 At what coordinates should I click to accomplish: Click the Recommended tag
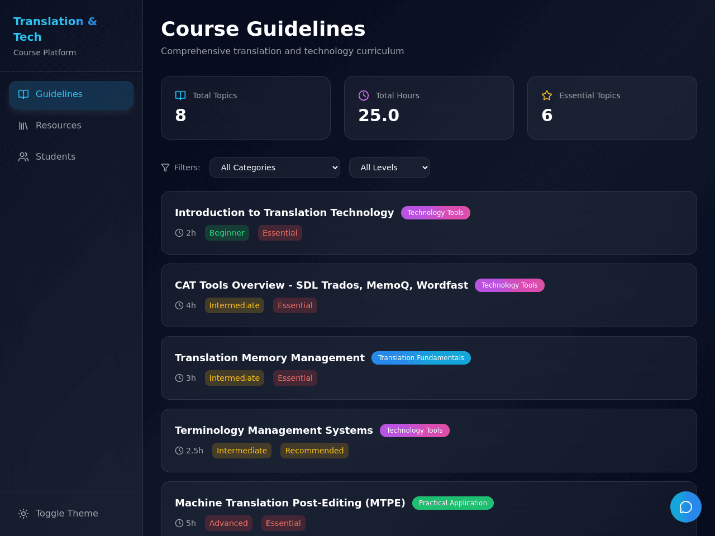[x=314, y=451]
